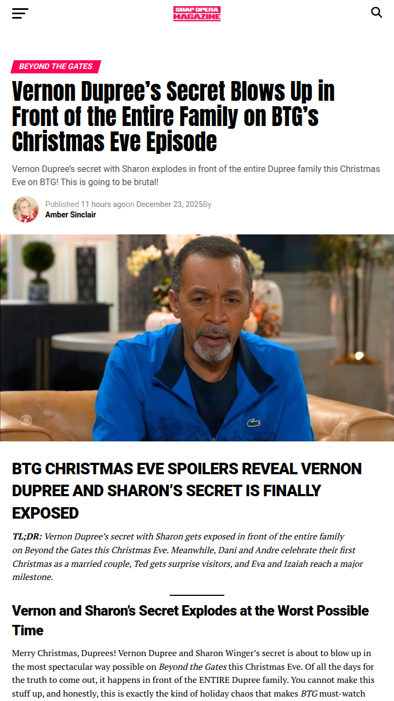Click the CBS eye watermark on the photo

coord(25,419)
